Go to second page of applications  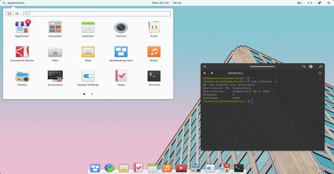[x=92, y=94]
